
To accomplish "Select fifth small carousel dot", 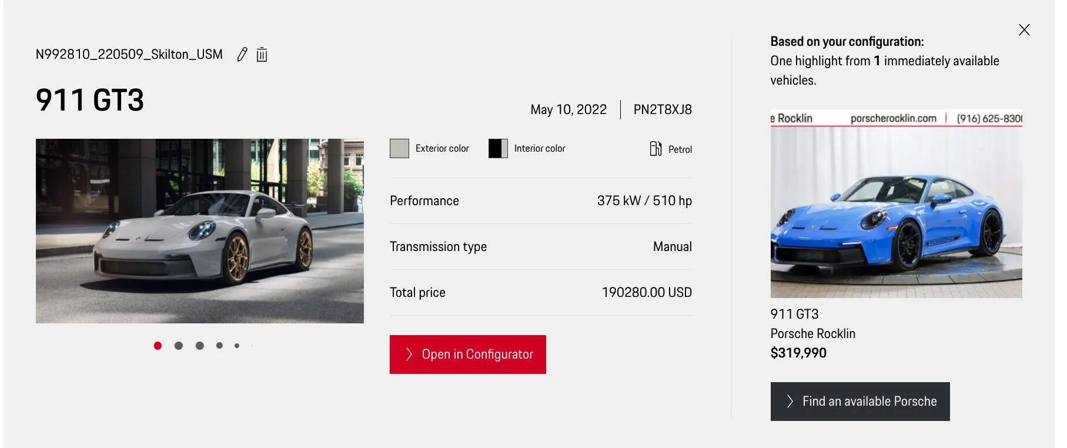I will coord(237,346).
